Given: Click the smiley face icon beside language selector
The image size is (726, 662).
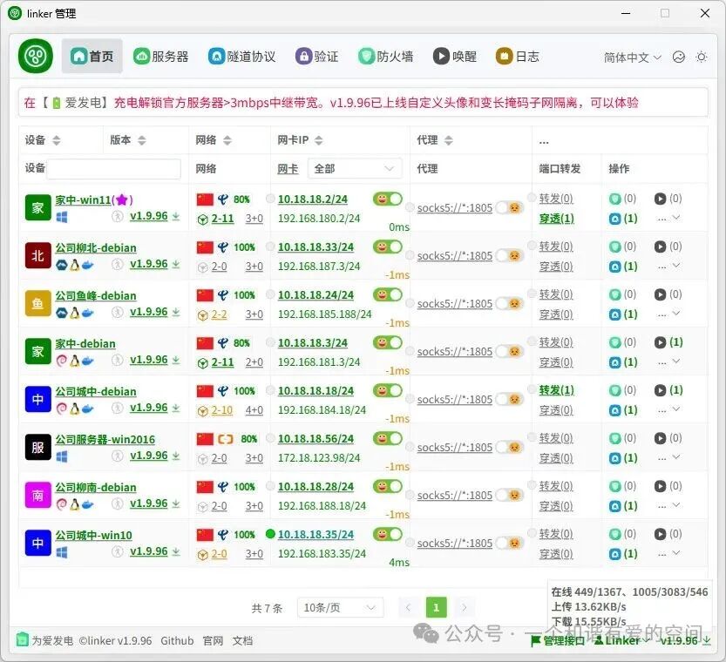Looking at the screenshot, I should point(679,57).
